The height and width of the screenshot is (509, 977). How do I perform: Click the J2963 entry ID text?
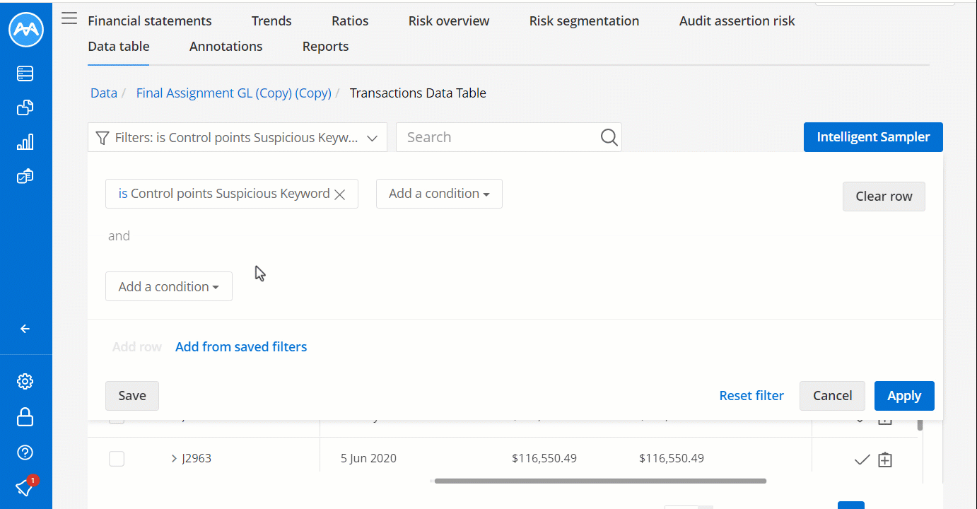click(197, 459)
